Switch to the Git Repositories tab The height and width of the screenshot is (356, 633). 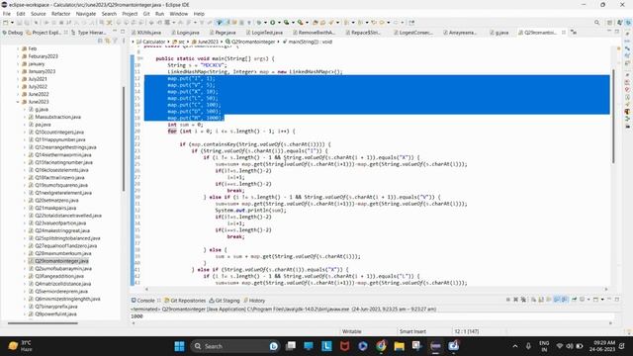pos(185,301)
